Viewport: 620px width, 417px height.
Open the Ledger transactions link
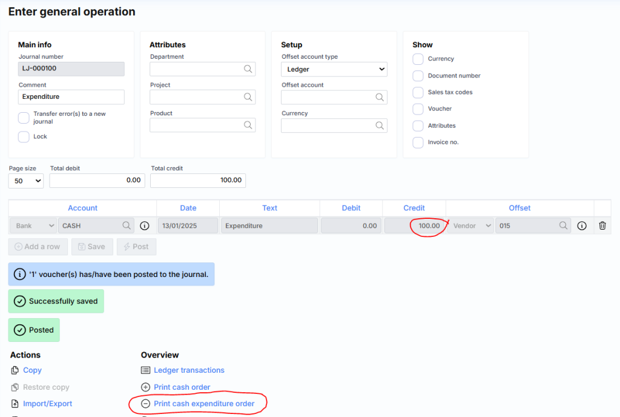click(189, 370)
